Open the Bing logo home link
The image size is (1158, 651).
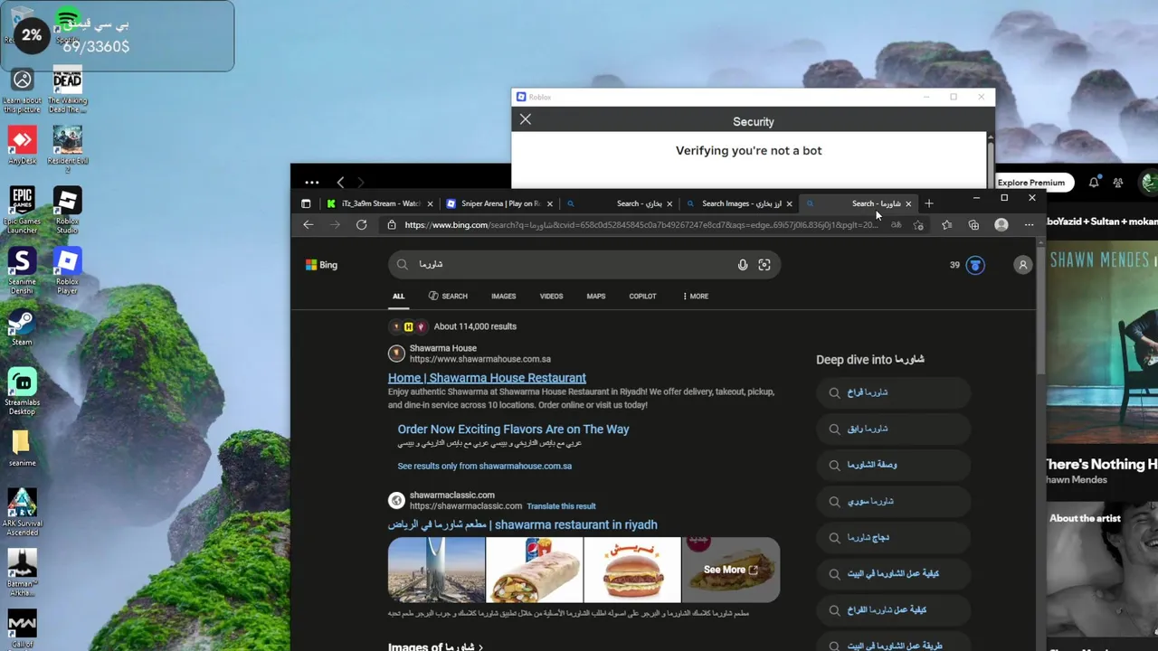coord(321,265)
